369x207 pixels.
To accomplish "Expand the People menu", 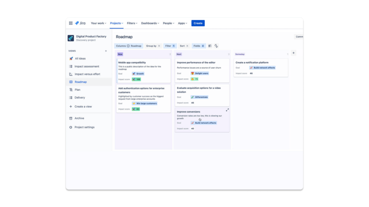I will (x=169, y=23).
